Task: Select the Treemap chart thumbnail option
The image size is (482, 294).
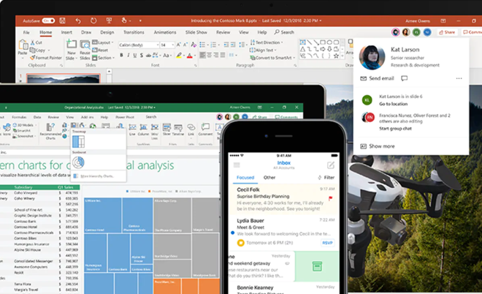Action: click(x=79, y=140)
